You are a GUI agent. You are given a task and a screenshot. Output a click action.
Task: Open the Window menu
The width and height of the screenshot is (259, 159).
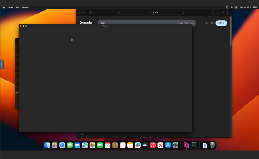coord(25,7)
